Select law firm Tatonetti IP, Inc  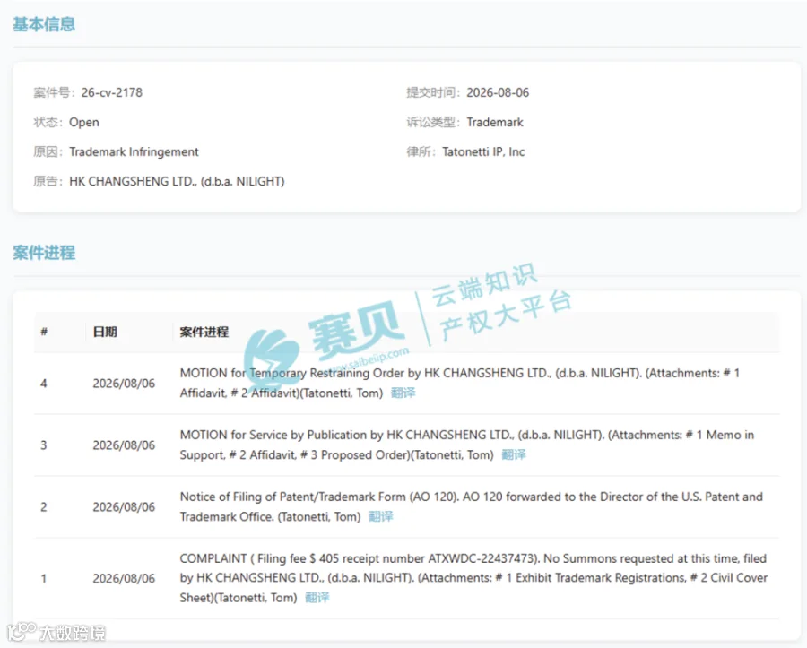point(483,151)
